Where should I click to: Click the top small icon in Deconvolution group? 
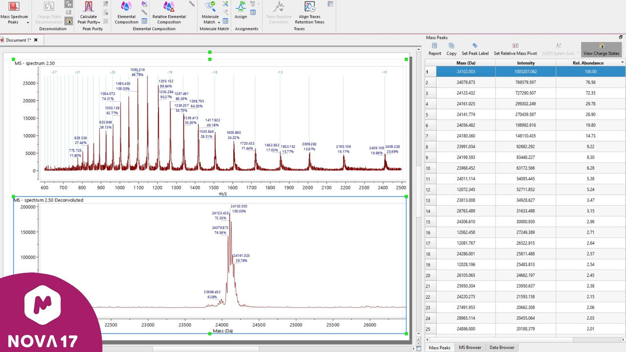[x=68, y=4]
